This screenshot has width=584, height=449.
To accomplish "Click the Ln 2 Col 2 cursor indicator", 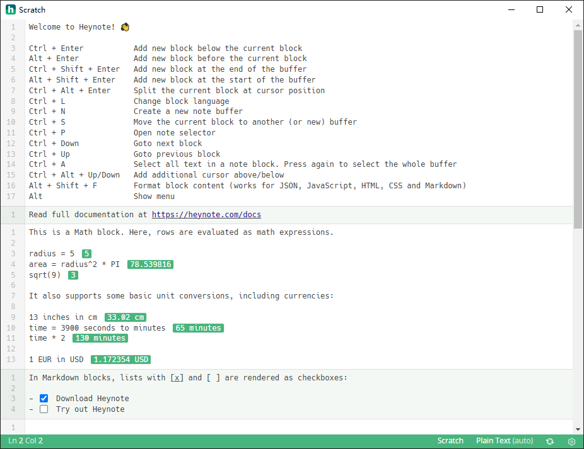I will click(x=26, y=441).
